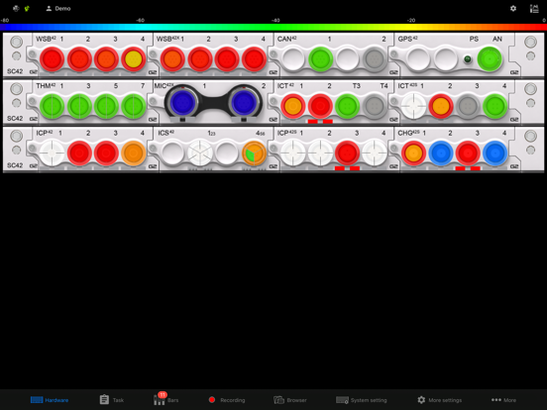Open the Recording tab
This screenshot has width=547, height=410.
(x=227, y=400)
